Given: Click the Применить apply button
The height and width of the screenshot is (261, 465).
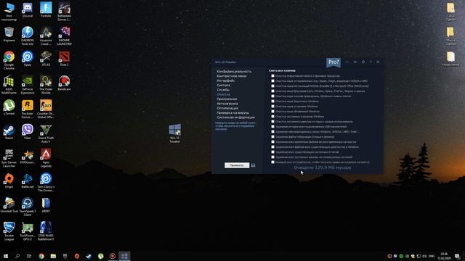Looking at the screenshot, I should click(237, 165).
